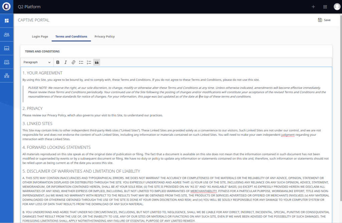Click the Q2 Platform logo
The image size is (342, 223).
6,7
